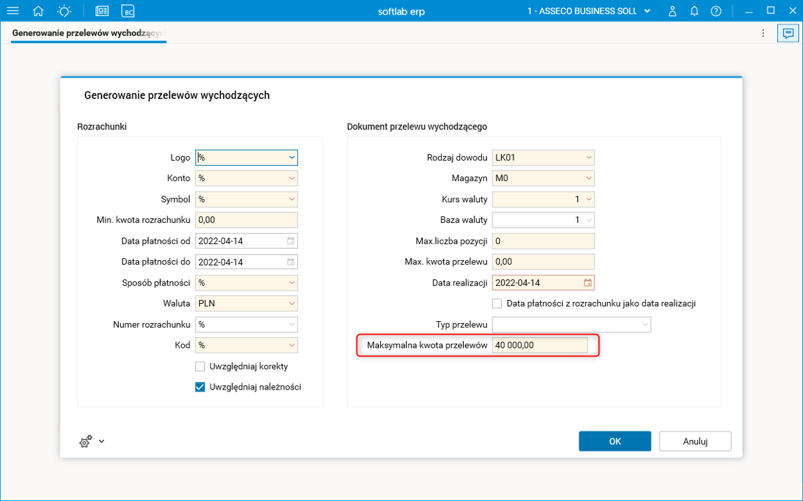Click the BC toolbar icon
The image size is (803, 501).
coord(128,11)
